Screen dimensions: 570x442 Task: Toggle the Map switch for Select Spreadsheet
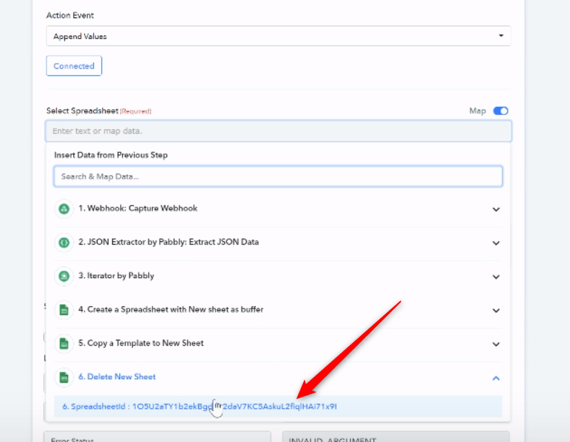click(x=501, y=110)
